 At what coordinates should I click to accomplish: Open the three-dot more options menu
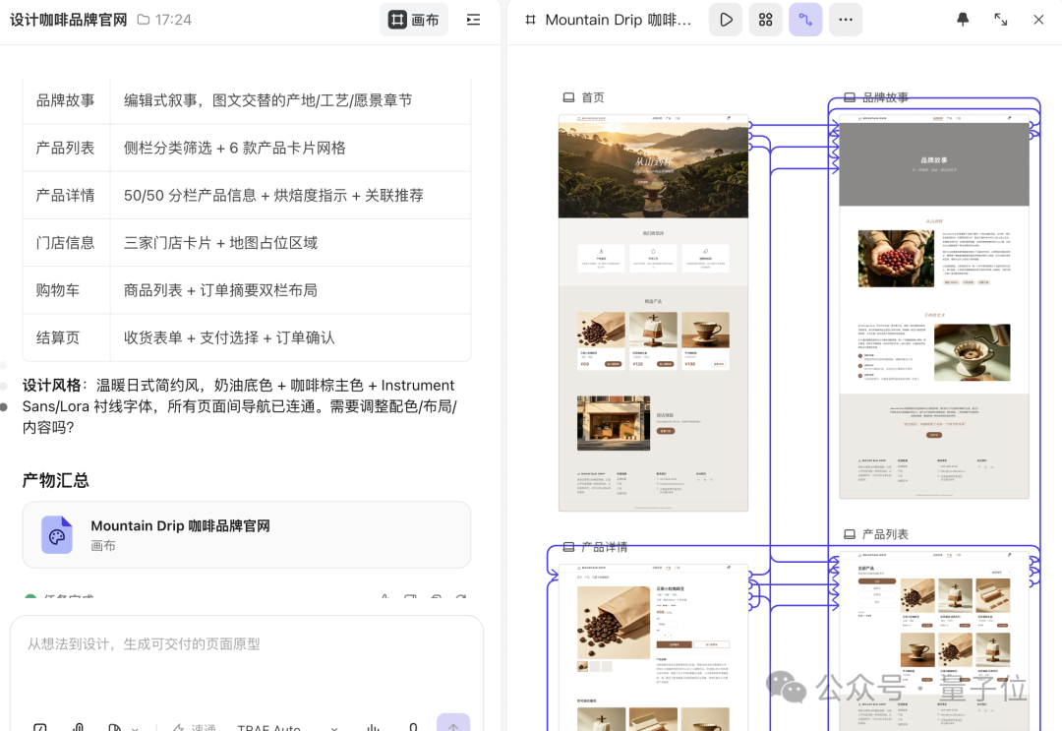point(846,20)
